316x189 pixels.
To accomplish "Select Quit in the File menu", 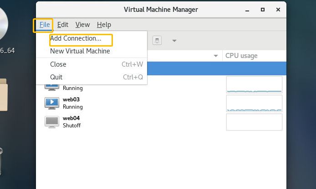I will point(56,77).
